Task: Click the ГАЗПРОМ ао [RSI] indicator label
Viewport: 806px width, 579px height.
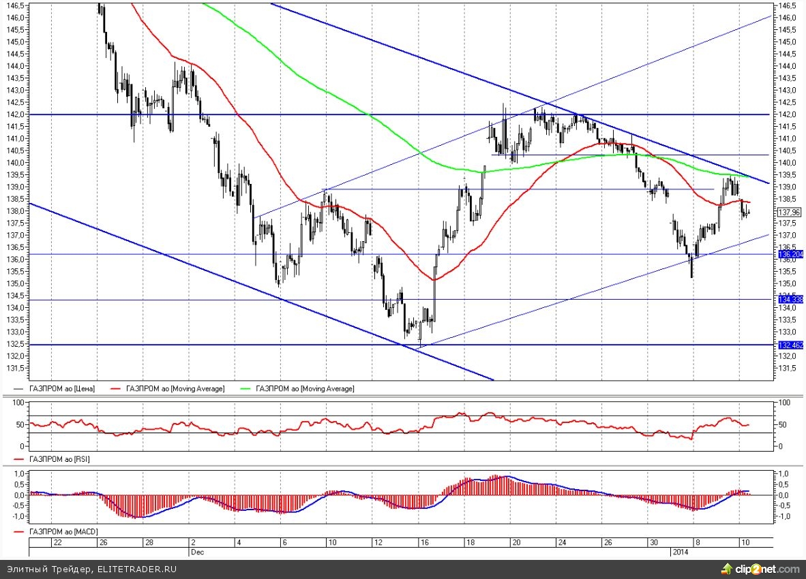Action: pyautogui.click(x=59, y=460)
